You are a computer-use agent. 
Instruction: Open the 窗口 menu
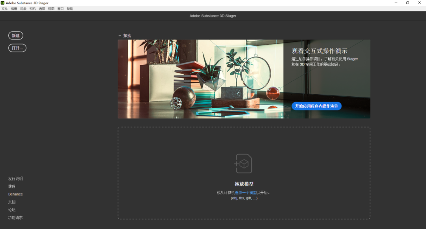60,9
